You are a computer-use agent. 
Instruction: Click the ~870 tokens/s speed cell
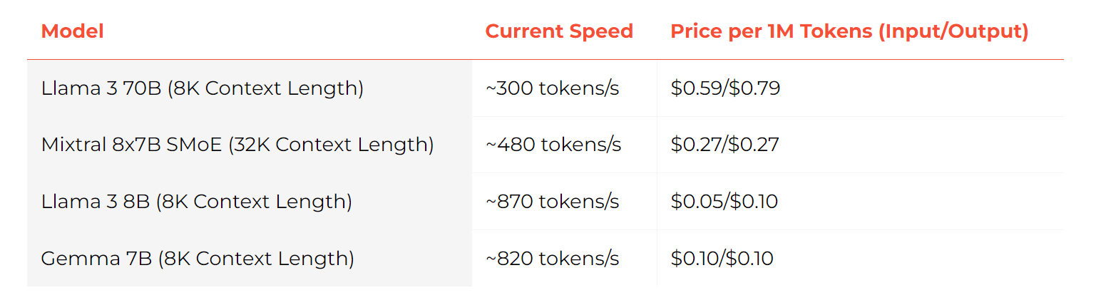(552, 202)
